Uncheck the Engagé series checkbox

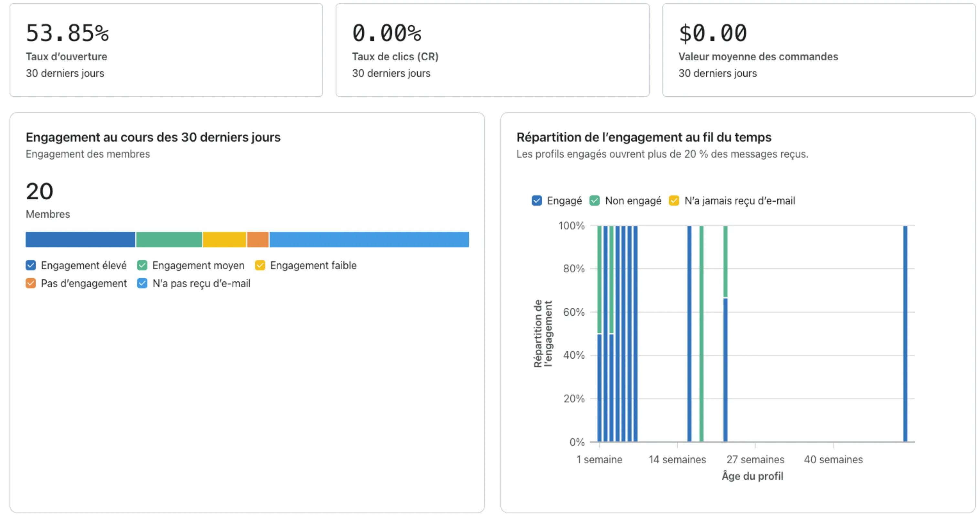coord(537,201)
